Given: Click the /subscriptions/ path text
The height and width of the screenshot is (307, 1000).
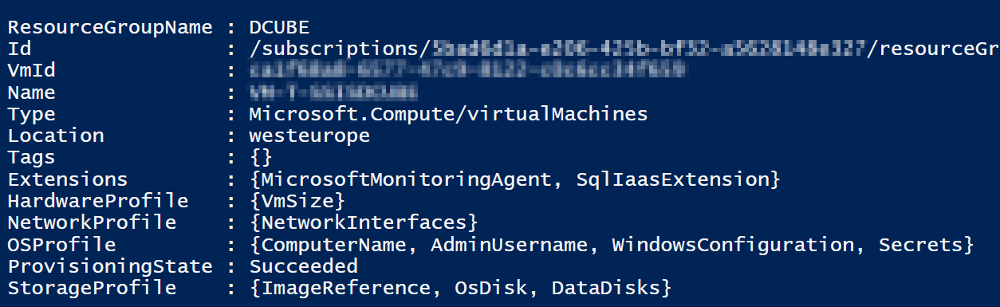Looking at the screenshot, I should point(341,49).
